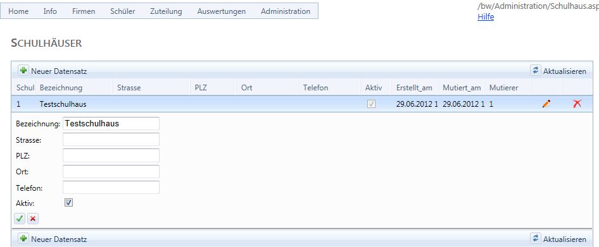
Task: Open the Hilfe link
Action: (486, 17)
